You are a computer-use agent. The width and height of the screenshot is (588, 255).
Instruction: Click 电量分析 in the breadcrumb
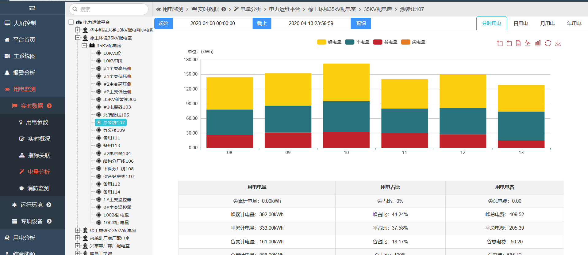click(x=251, y=9)
